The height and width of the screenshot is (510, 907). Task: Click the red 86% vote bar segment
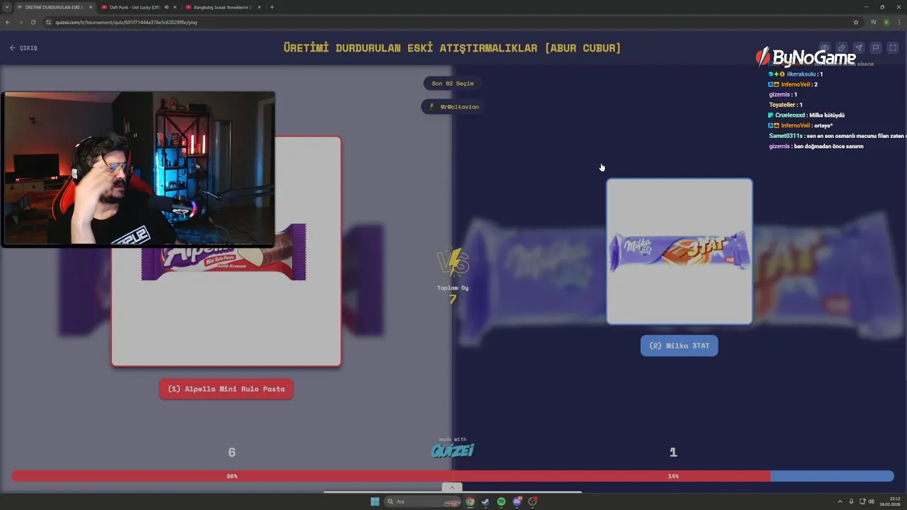pos(390,477)
